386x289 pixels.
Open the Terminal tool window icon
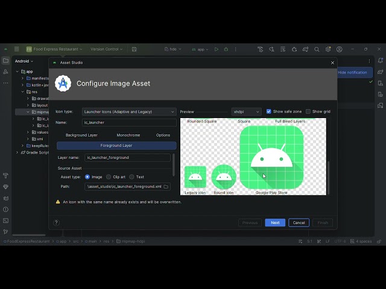[x=5, y=221]
